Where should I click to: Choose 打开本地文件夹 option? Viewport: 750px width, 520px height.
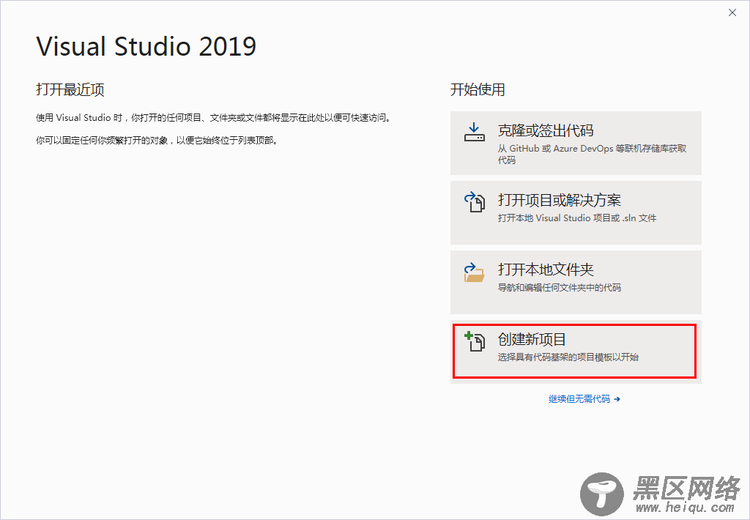(x=576, y=282)
